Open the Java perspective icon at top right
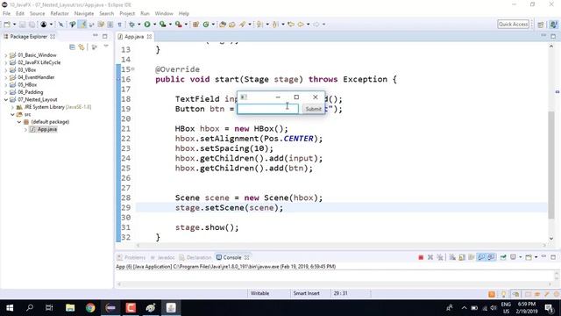The image size is (561, 316). point(553,25)
